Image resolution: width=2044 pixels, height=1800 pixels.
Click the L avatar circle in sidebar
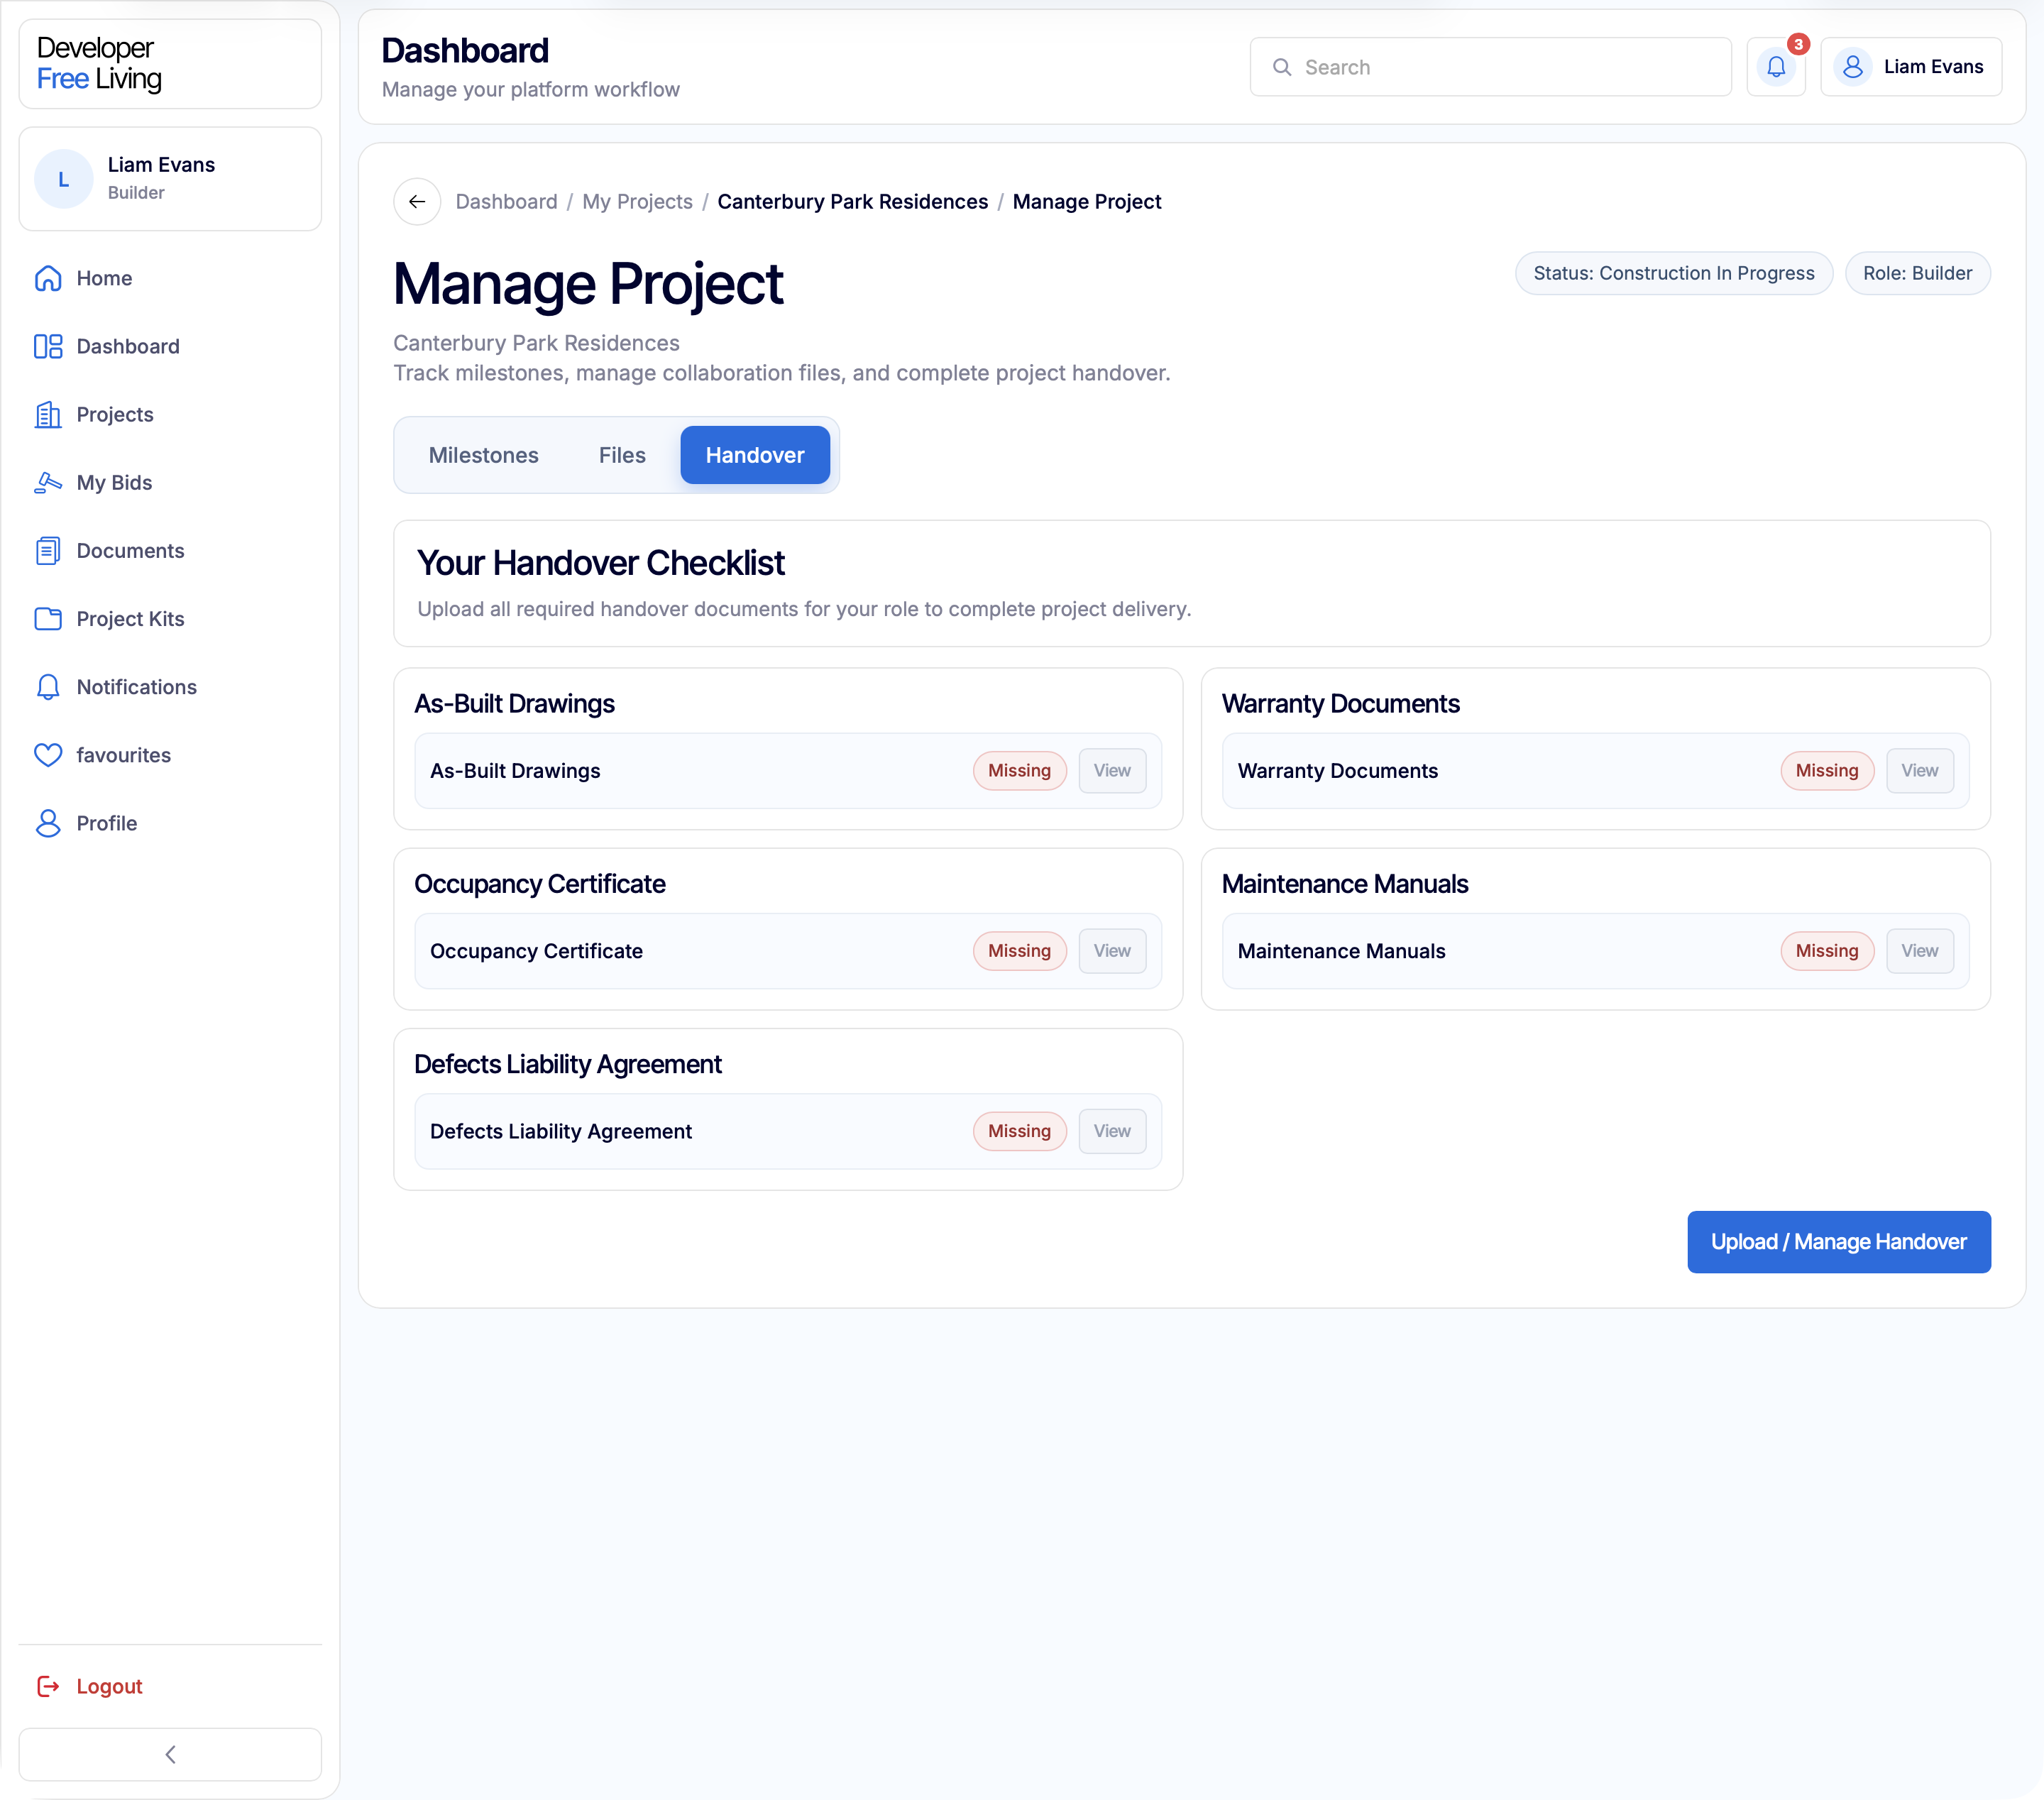point(64,179)
